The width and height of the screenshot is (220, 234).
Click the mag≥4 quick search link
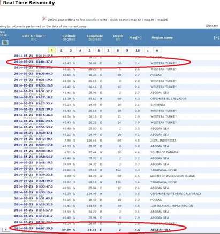[149, 20]
